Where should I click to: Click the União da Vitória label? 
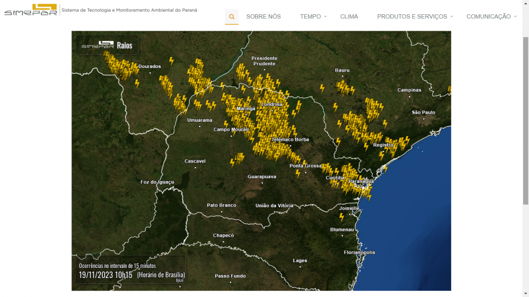(x=274, y=206)
